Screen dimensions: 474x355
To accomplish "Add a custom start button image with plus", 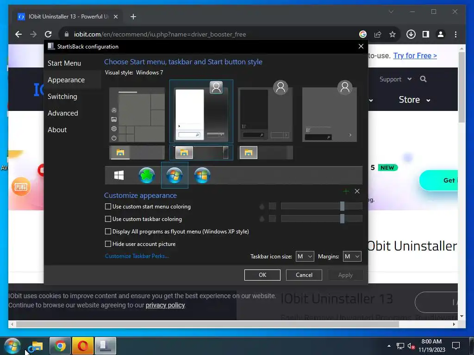I will 346,191.
